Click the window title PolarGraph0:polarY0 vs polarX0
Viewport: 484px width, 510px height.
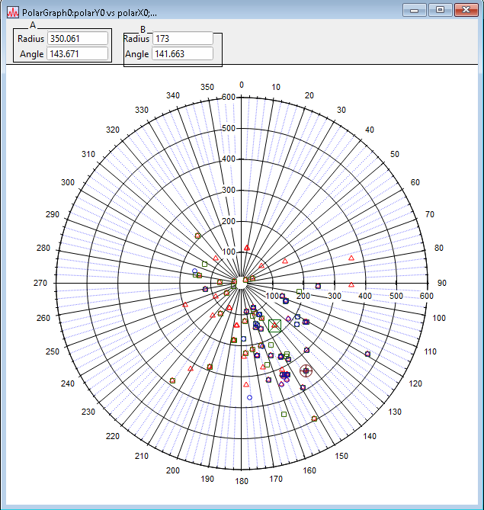89,13
